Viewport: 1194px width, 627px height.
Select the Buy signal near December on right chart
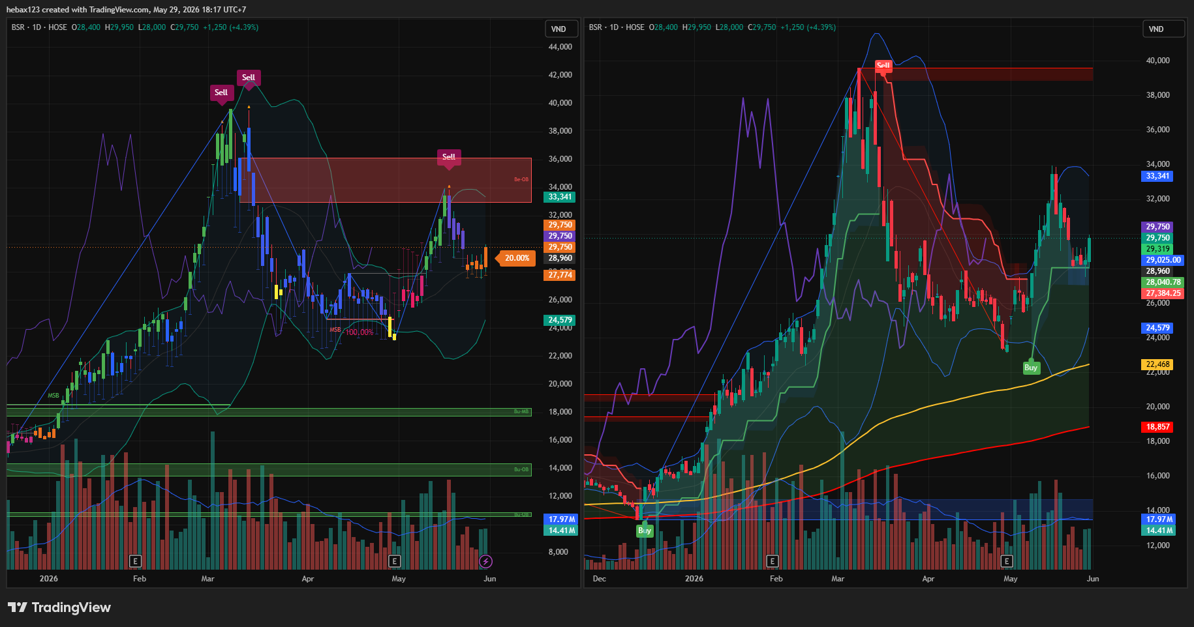tap(645, 531)
